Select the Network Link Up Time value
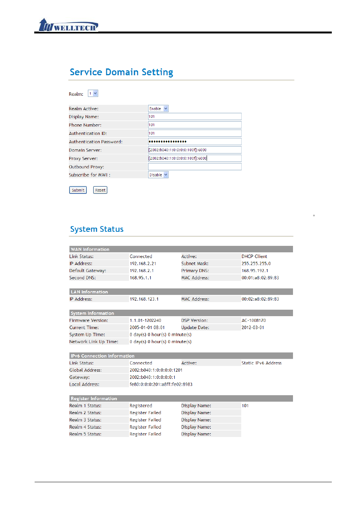This screenshot has height=513, width=363. tap(161, 342)
